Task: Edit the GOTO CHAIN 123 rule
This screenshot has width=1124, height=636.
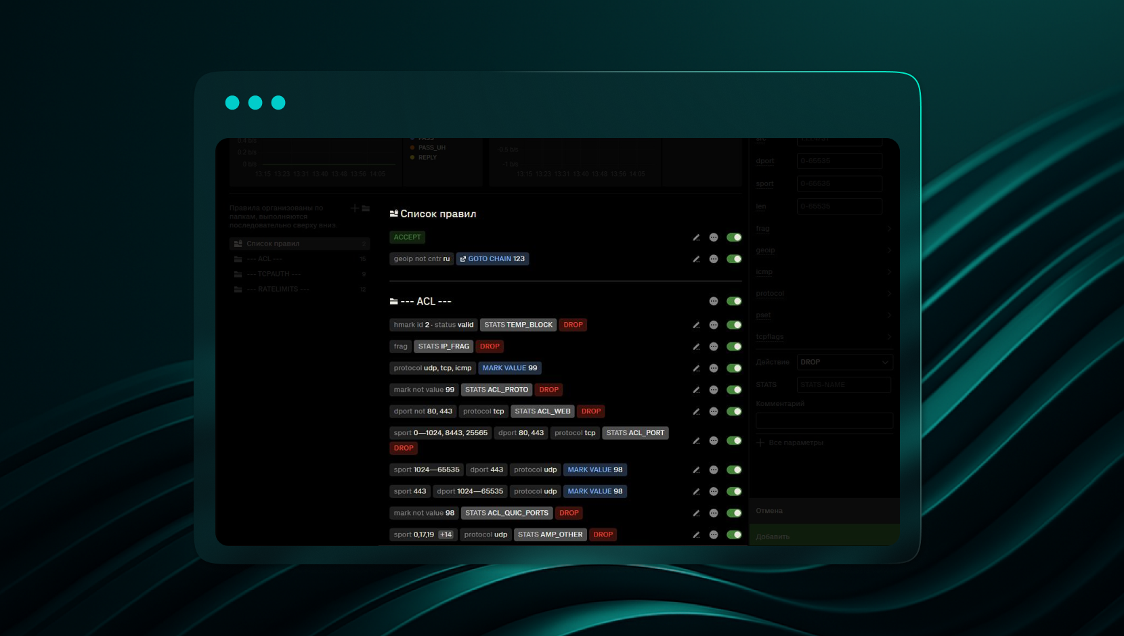Action: coord(696,259)
